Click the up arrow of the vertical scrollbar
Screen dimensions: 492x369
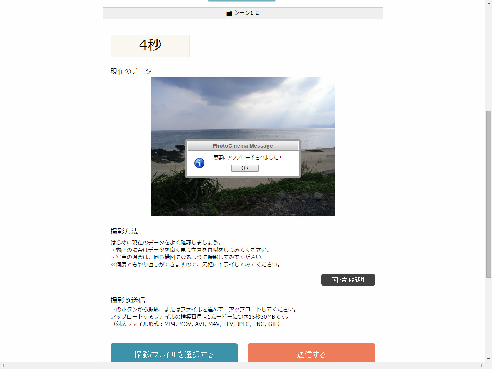pos(489,3)
